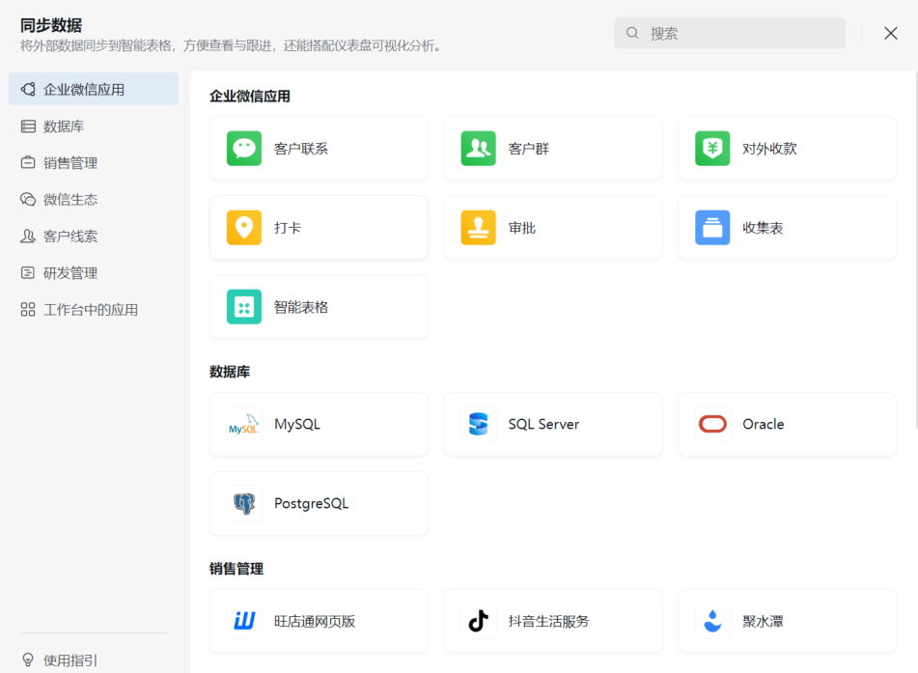Click the blue 收集表 form icon
Screen dimensions: 918x673
click(x=712, y=227)
